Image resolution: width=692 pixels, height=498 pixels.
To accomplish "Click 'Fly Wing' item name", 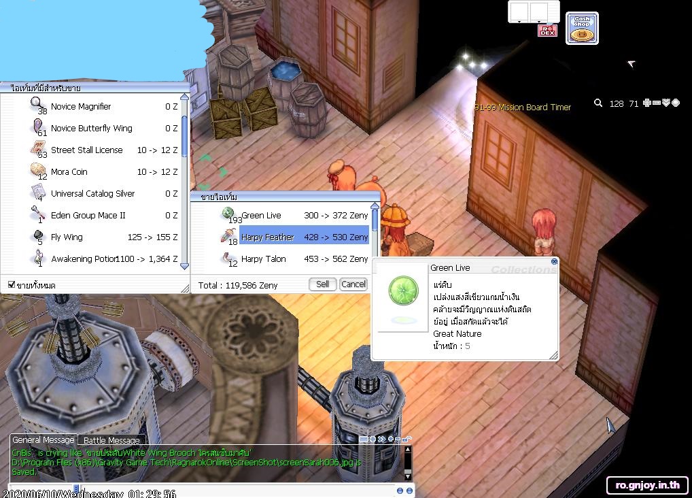I will (x=67, y=237).
